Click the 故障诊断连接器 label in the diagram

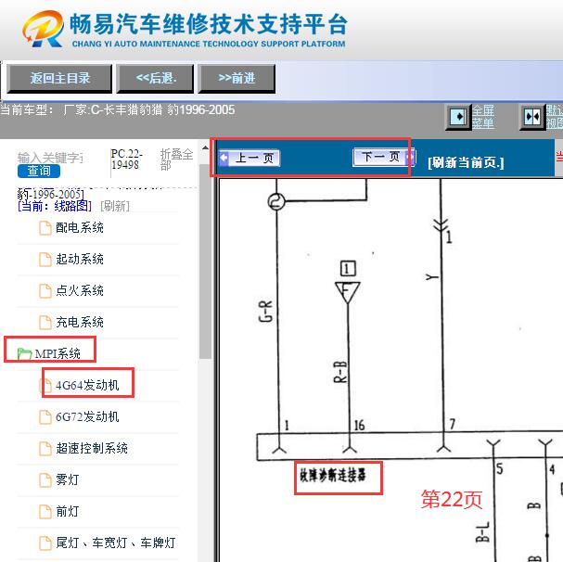point(332,476)
